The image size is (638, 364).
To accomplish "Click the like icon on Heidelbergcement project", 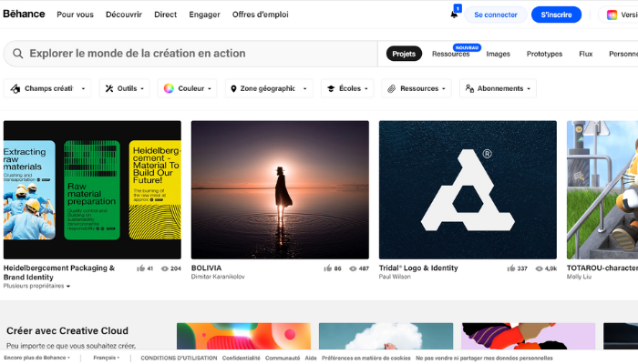I will click(140, 268).
